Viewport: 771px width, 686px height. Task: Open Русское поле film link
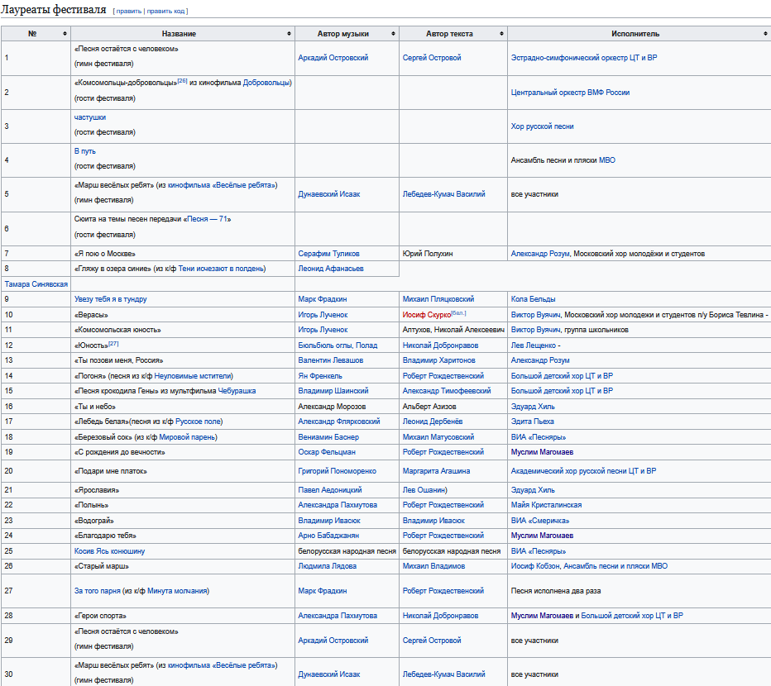pyautogui.click(x=198, y=422)
